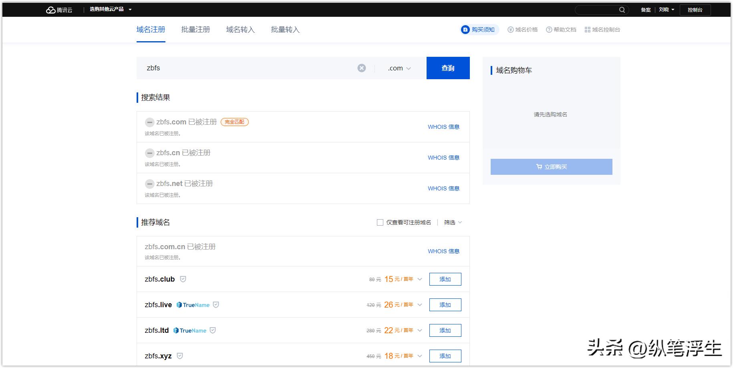733x368 pixels.
Task: Open 购买须知 via its blue icon
Action: (465, 29)
